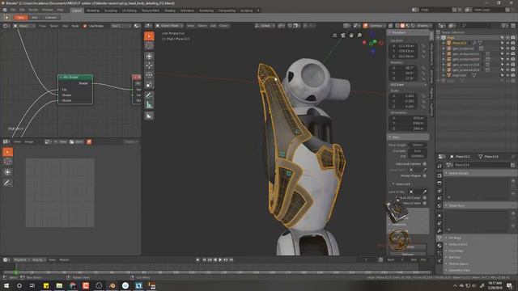The image size is (518, 291).
Task: Toggle camera view navigation icon
Action: point(343,36)
